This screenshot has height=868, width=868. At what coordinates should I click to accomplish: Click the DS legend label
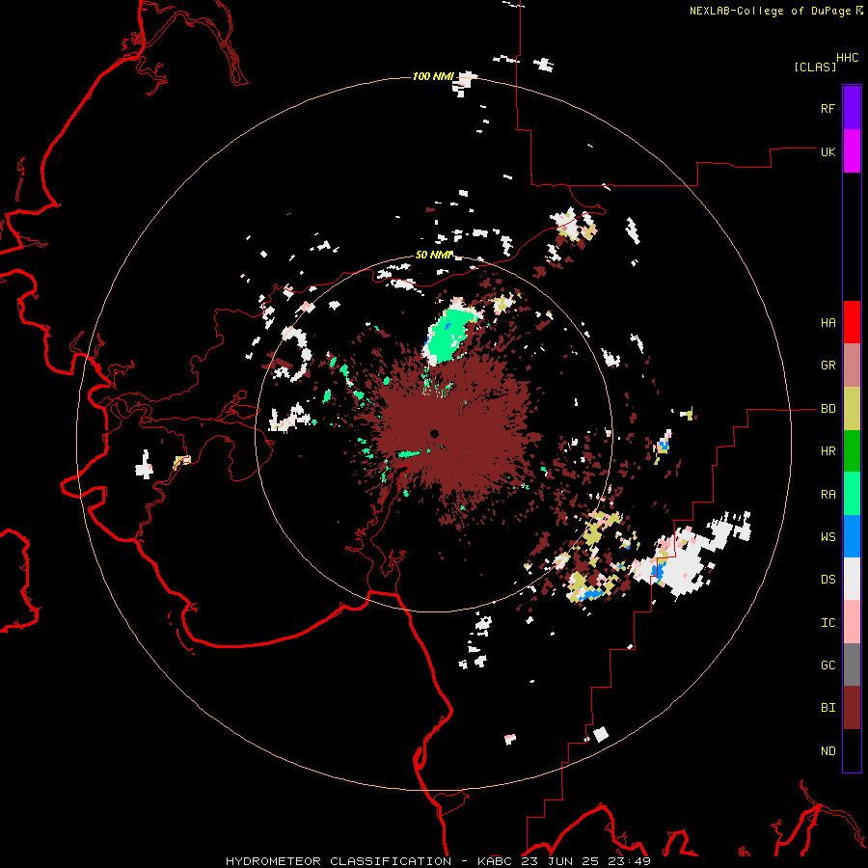coord(827,580)
